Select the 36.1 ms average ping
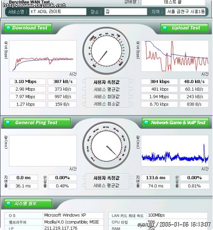The image size is (213, 230). coord(23,186)
